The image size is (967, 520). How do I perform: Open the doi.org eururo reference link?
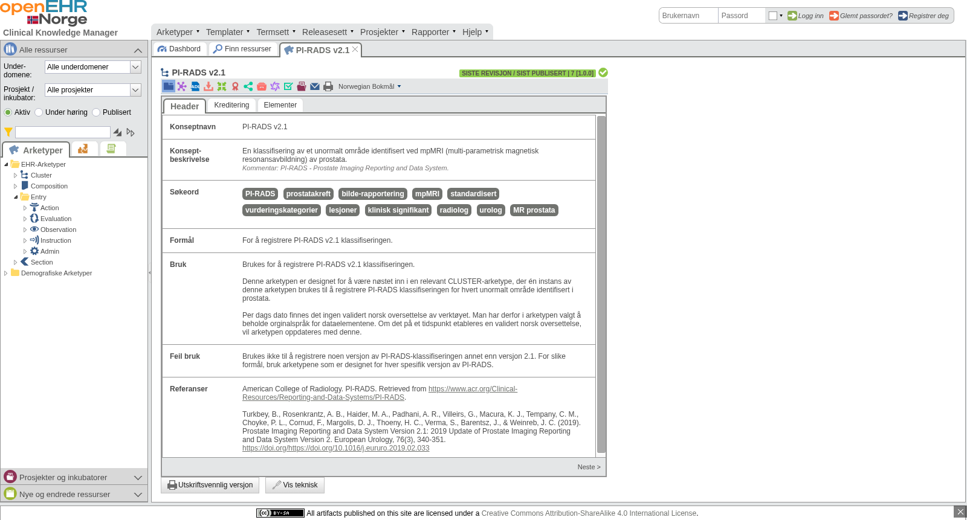(336, 448)
